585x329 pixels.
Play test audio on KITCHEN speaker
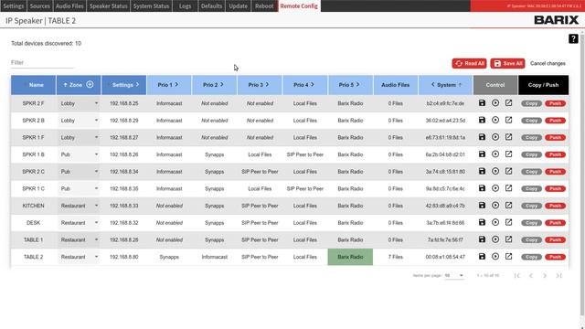tap(495, 206)
